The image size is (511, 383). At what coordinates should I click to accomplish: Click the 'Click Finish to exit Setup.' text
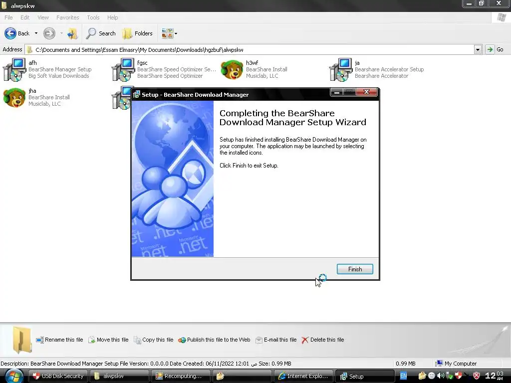click(x=249, y=166)
